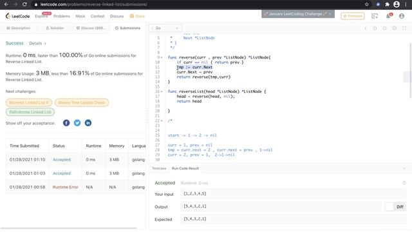Share acceptance on Facebook

(66, 123)
